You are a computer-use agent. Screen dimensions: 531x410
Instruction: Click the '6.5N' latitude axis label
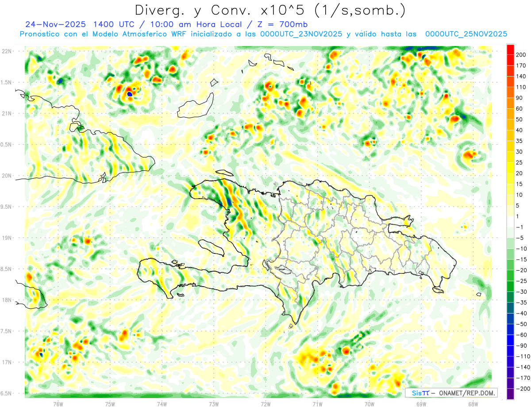click(7, 393)
